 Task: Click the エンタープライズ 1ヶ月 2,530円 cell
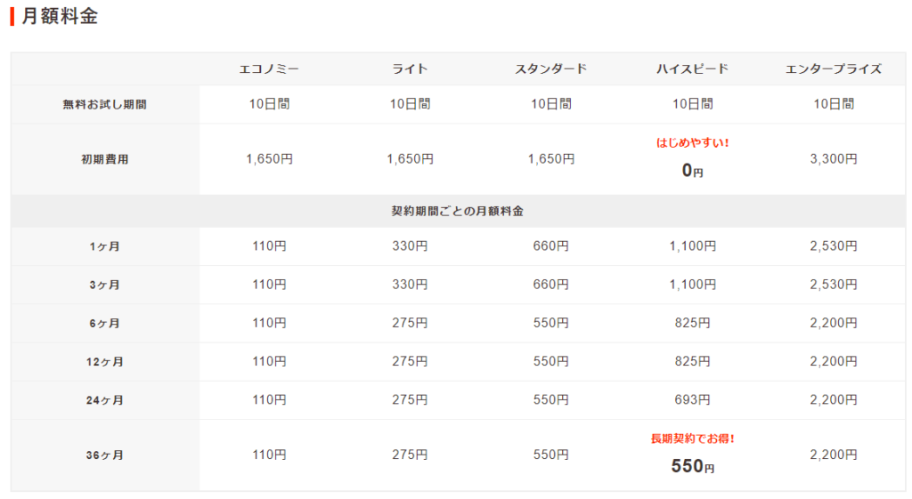834,245
